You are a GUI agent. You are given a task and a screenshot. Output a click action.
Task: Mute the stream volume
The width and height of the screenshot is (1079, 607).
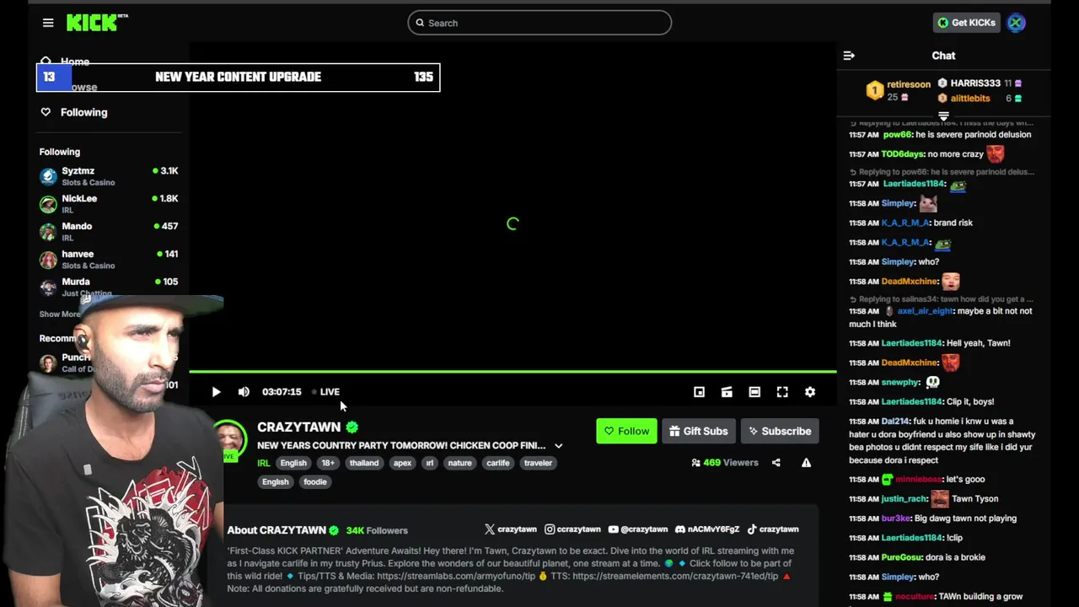click(244, 392)
